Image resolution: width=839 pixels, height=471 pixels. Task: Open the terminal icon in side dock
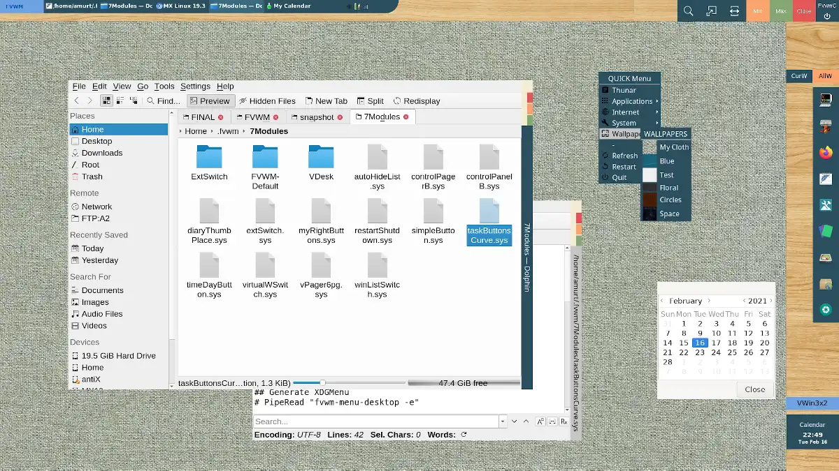tap(826, 100)
